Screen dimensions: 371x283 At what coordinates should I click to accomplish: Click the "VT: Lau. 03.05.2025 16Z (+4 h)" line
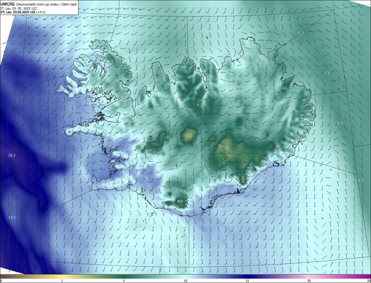(23, 12)
